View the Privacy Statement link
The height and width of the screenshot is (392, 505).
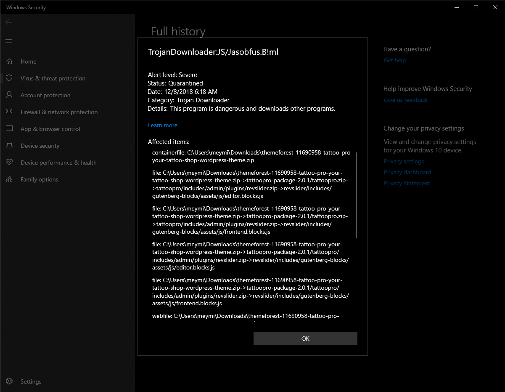pos(407,183)
